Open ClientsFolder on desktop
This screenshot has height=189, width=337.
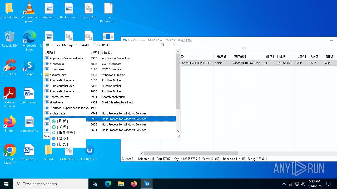click(9, 11)
